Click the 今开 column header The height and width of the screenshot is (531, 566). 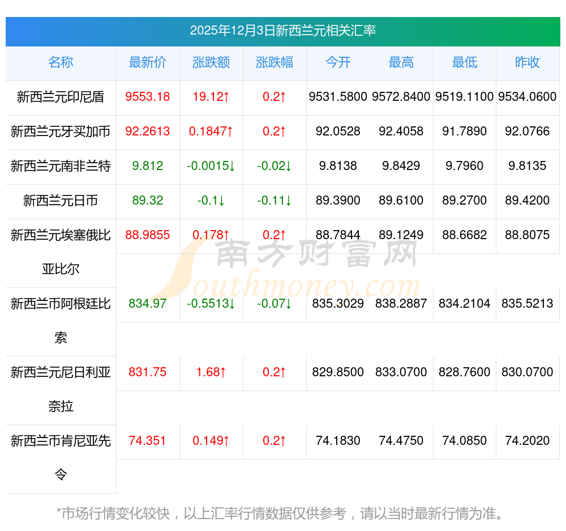(338, 63)
